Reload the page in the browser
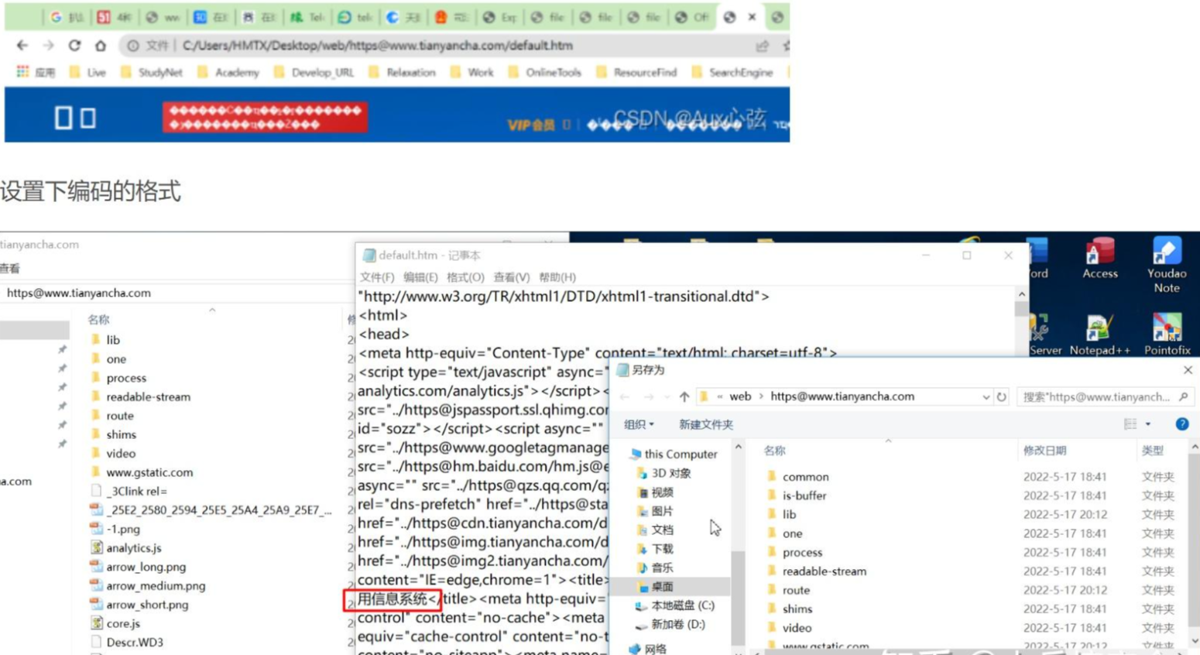This screenshot has height=655, width=1200. coord(74,46)
